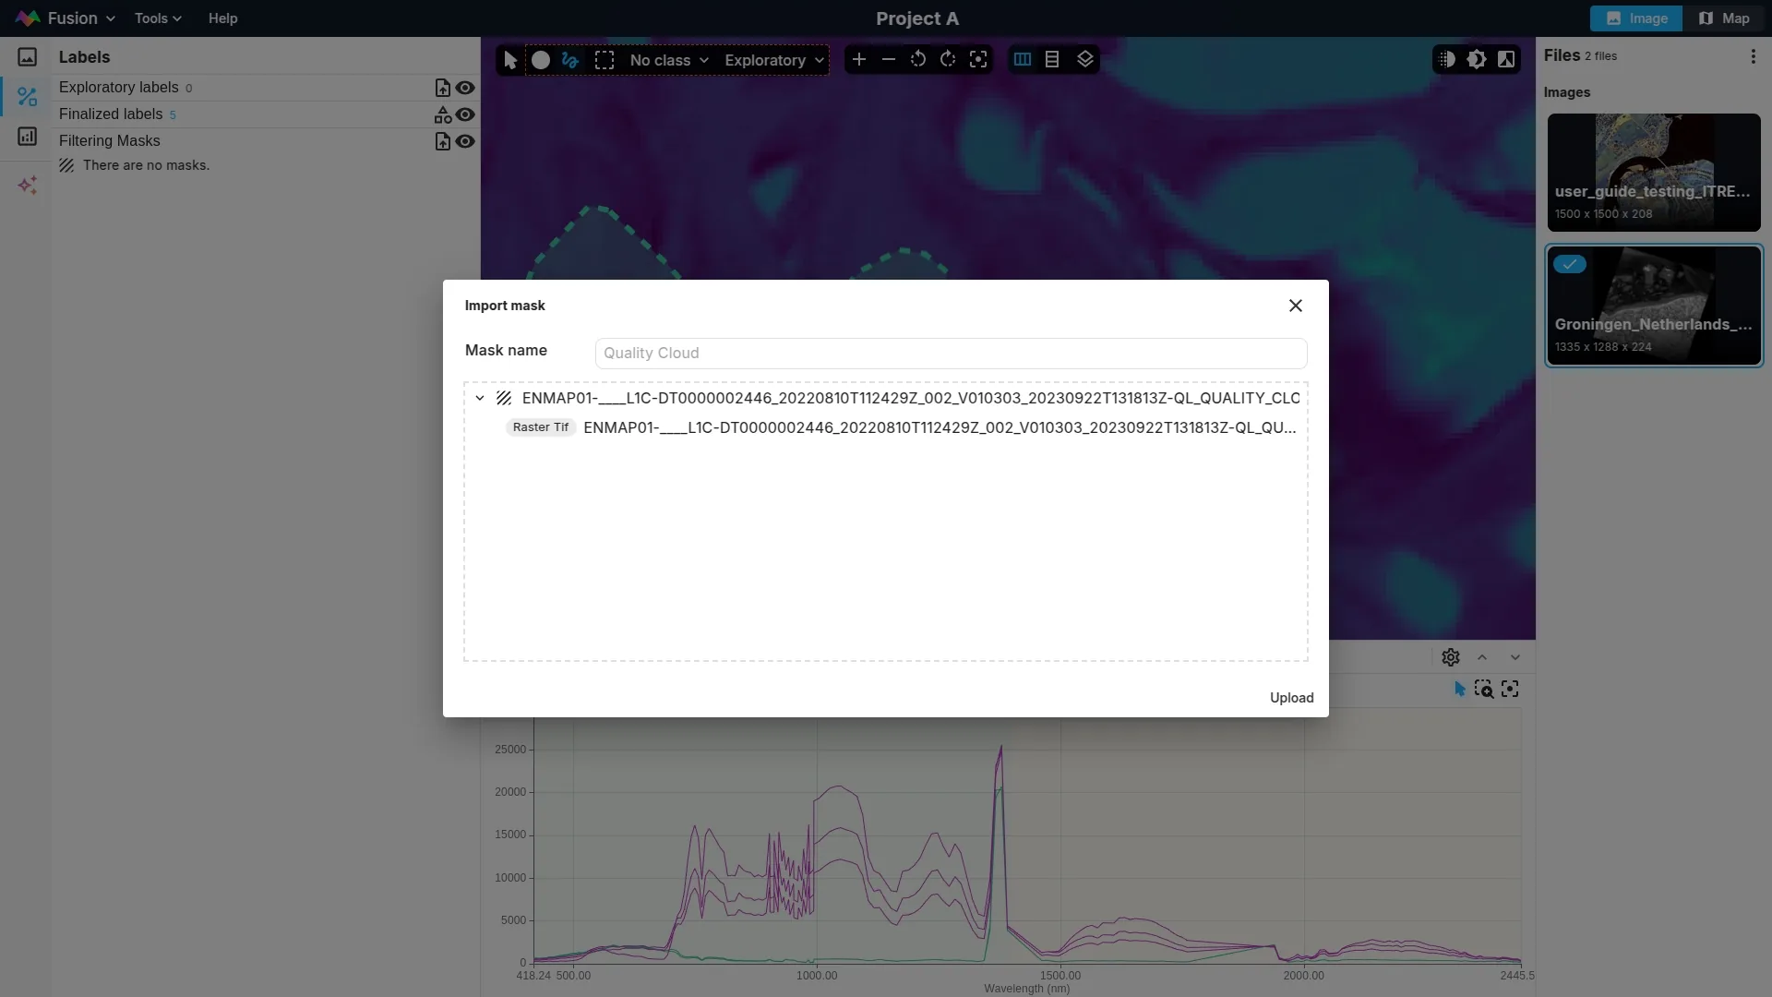Open the layers stack icon
Screen dimensions: 1772x997
coord(1085,60)
